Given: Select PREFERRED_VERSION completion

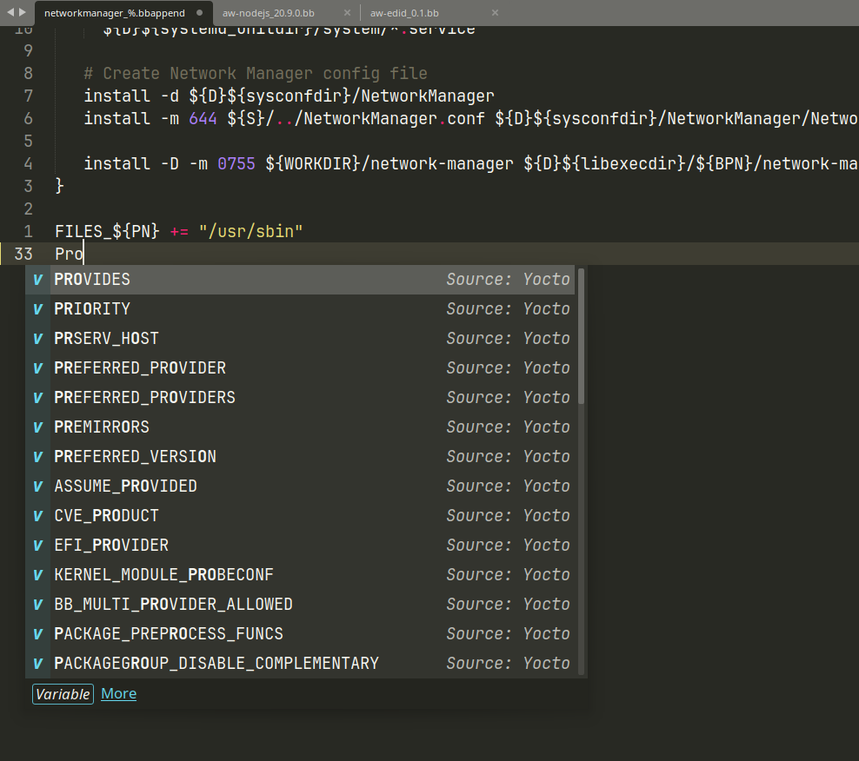Looking at the screenshot, I should pyautogui.click(x=300, y=457).
